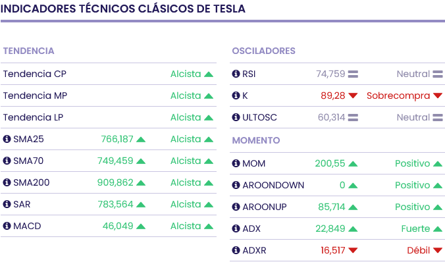Click the neutral equals icon after RSI value
Screen dimensions: 445x268
pos(353,74)
